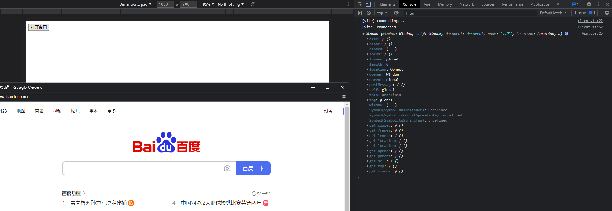Open the Application tab
Screen dimensions: 612x211
click(x=540, y=4)
